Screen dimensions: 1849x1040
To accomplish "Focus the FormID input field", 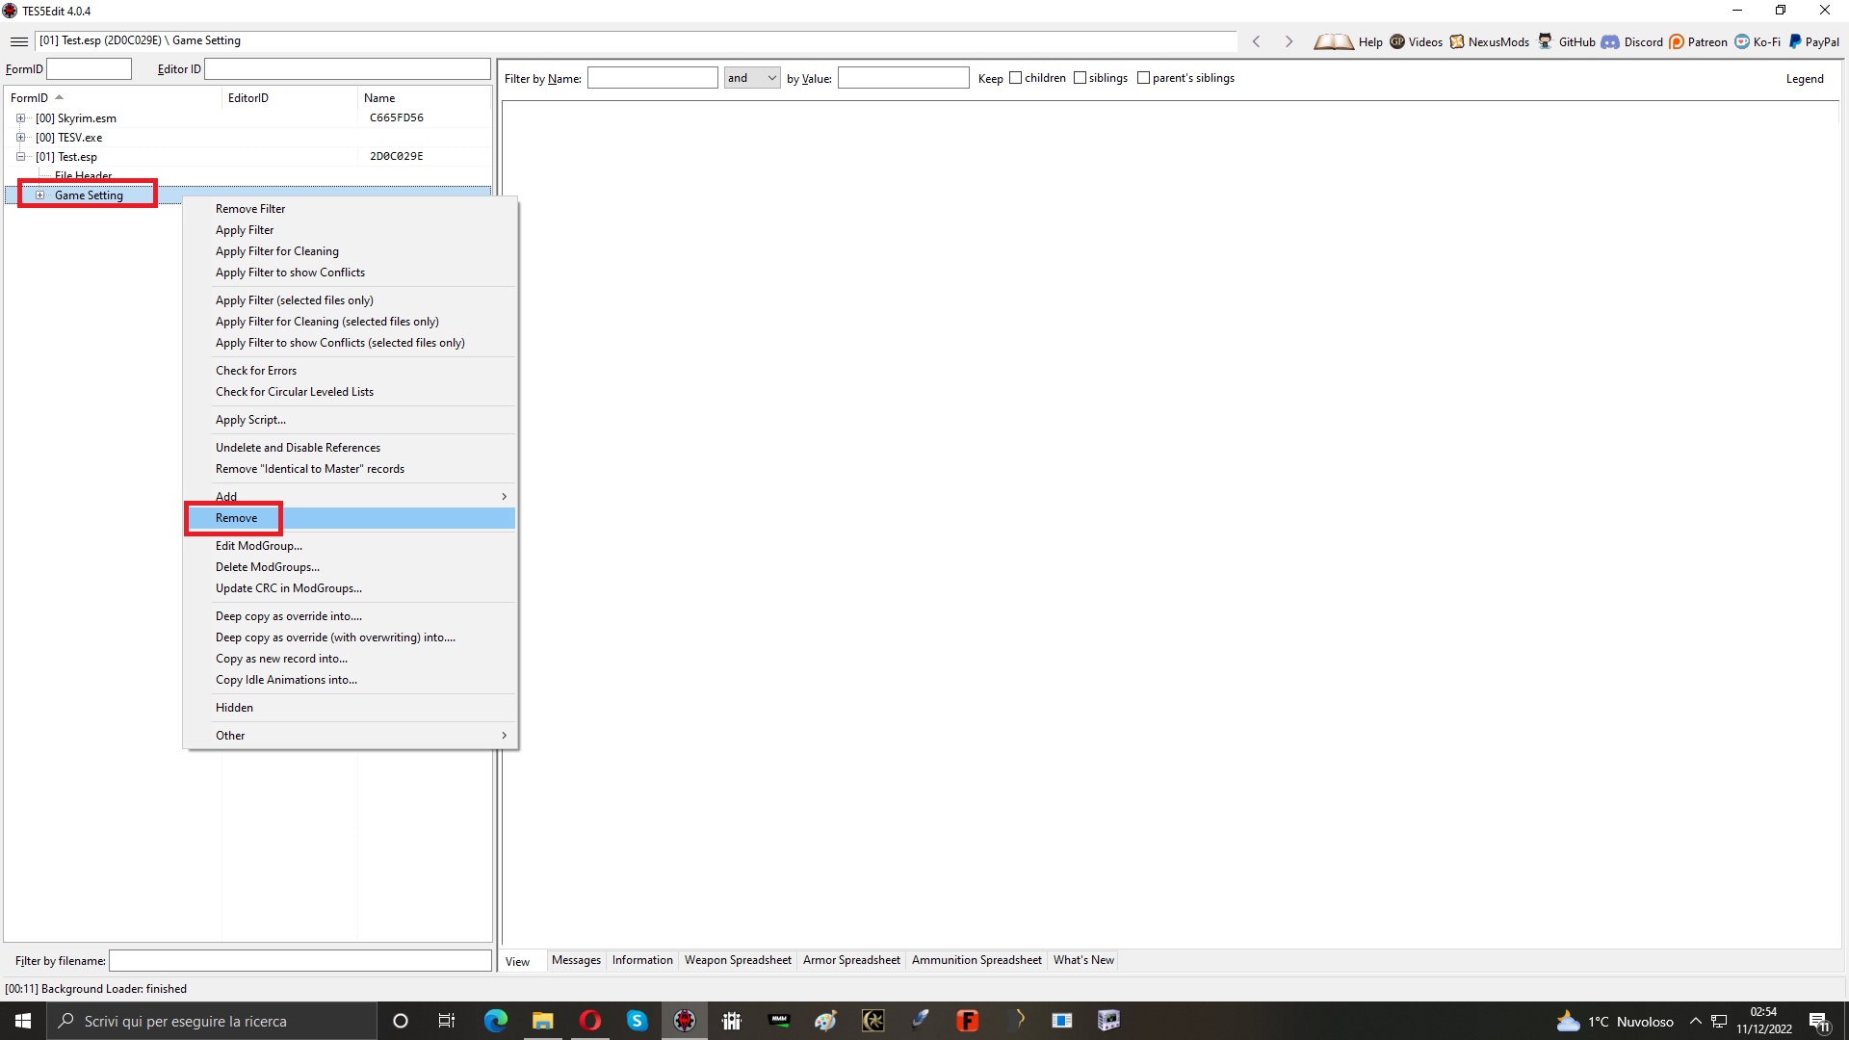I will [89, 69].
